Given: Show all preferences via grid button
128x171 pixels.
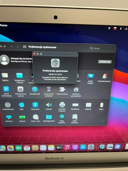Looking at the screenshot, I should tap(25, 47).
